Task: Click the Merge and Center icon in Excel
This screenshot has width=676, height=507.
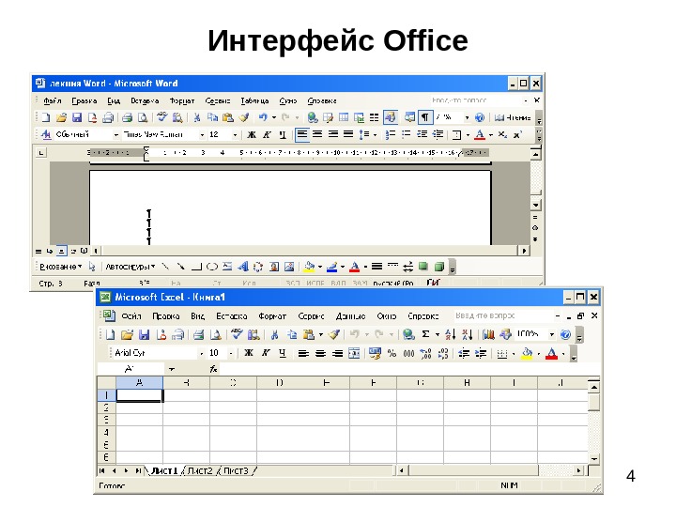Action: click(x=354, y=354)
